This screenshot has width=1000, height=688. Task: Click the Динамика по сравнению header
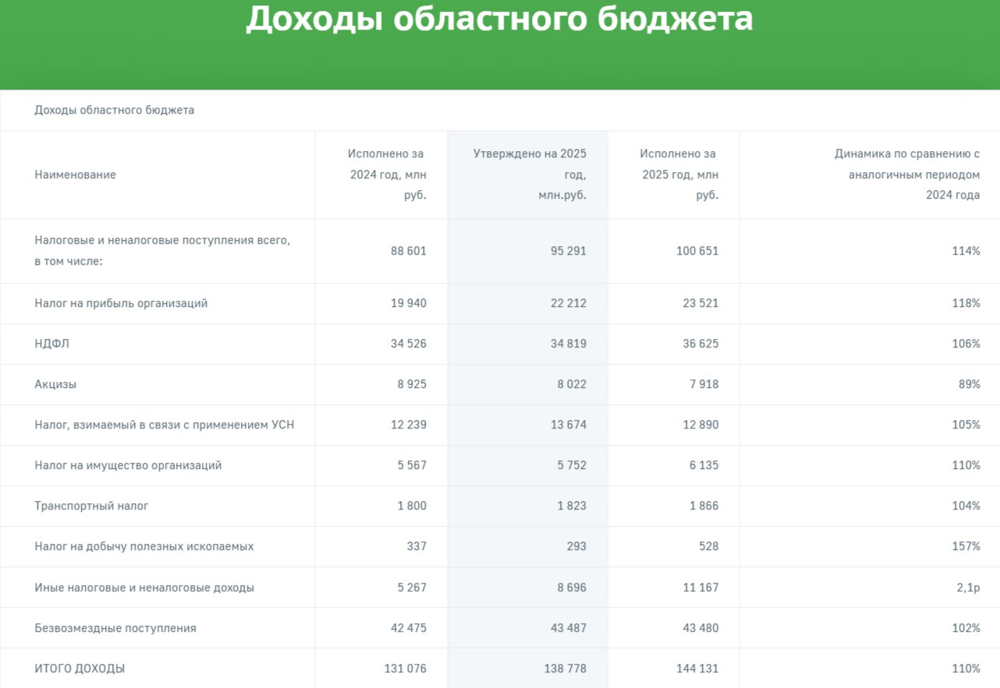click(x=906, y=175)
